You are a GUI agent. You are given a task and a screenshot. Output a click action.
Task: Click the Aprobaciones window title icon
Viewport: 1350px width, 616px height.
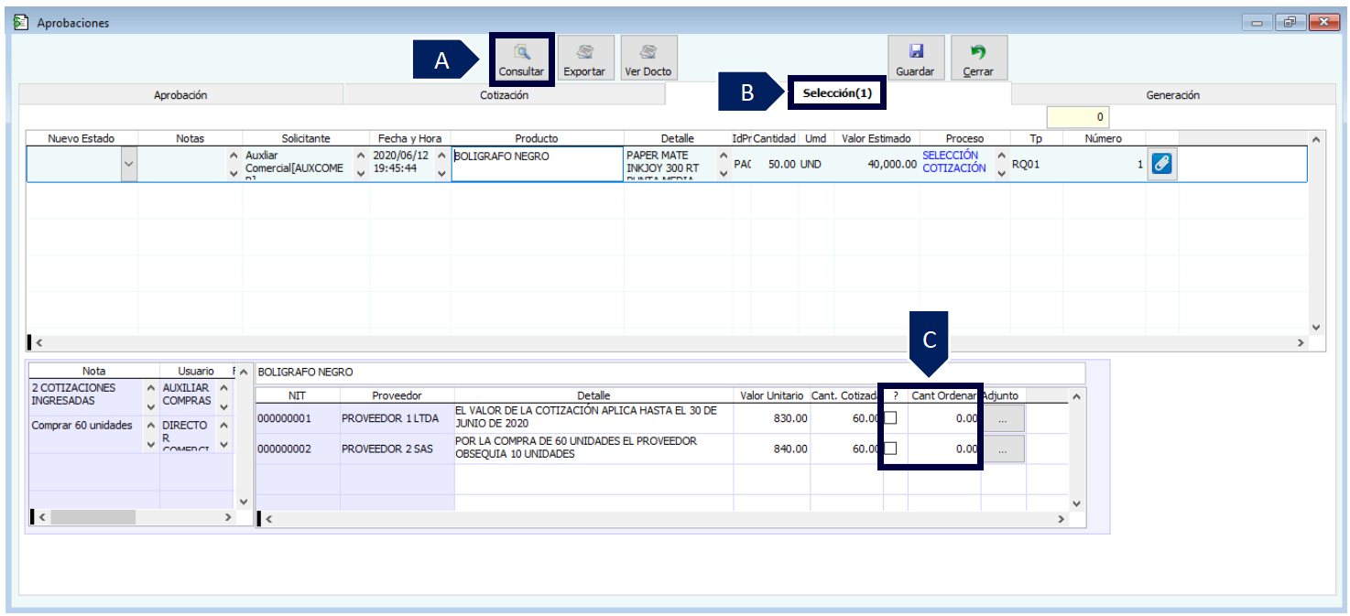(x=21, y=22)
